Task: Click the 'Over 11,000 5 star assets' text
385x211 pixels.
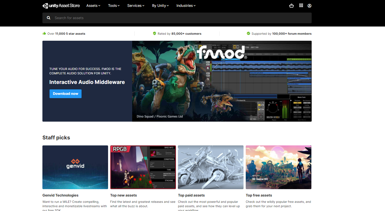Action: tap(66, 34)
